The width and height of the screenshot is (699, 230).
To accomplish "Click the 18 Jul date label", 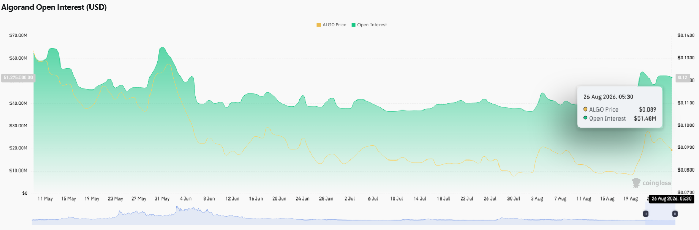I will (x=443, y=199).
